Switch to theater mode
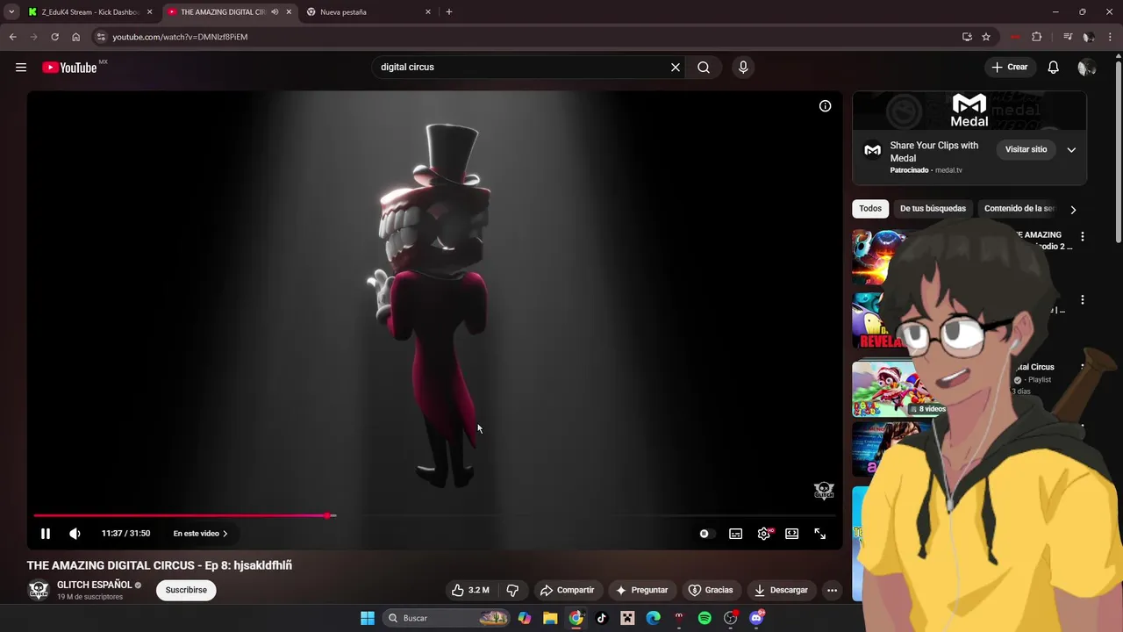Screen dimensions: 1123x632 (791, 534)
